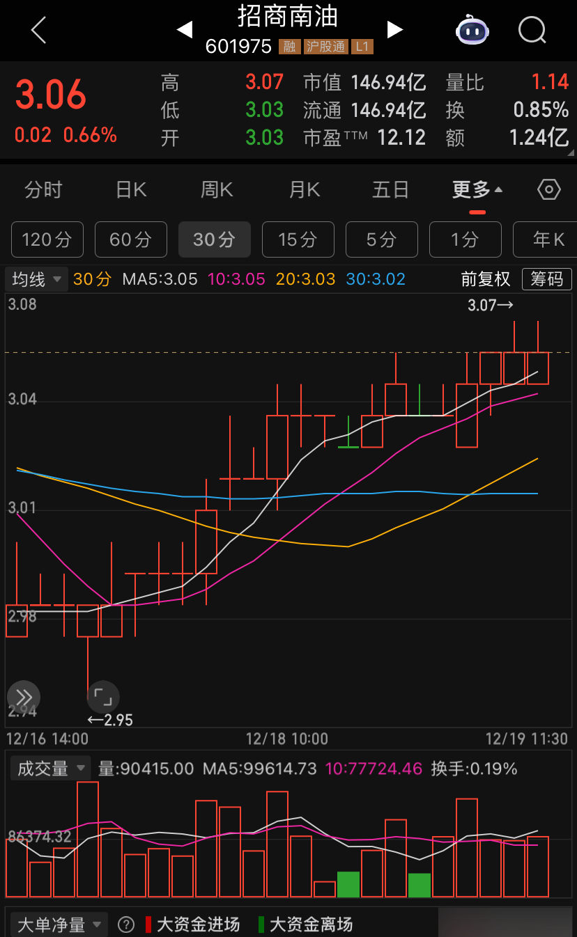Tap the volume MA5:99614.73 label
Viewport: 577px width, 937px height.
click(259, 769)
